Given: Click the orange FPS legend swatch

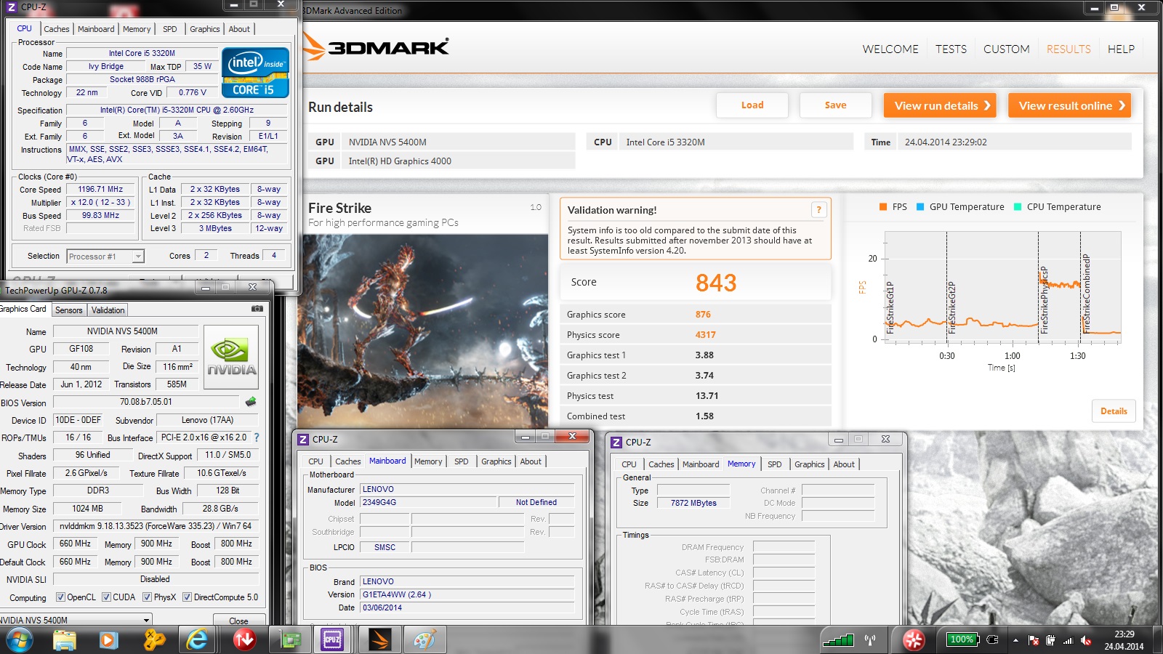Looking at the screenshot, I should 883,207.
